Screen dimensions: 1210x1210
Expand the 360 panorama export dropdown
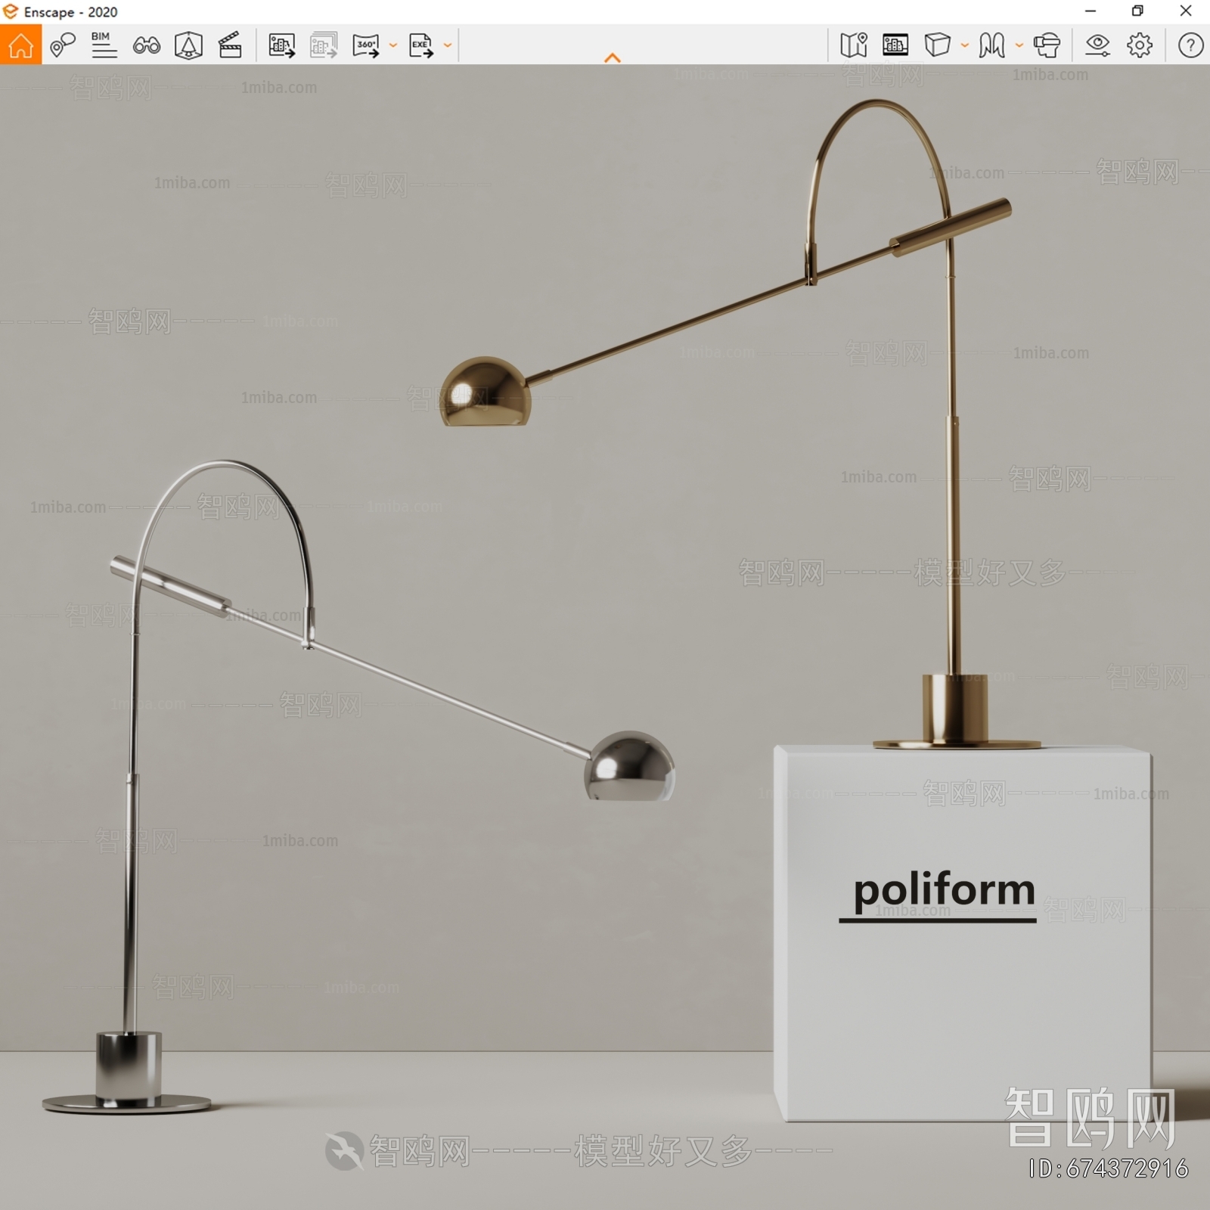pyautogui.click(x=392, y=45)
